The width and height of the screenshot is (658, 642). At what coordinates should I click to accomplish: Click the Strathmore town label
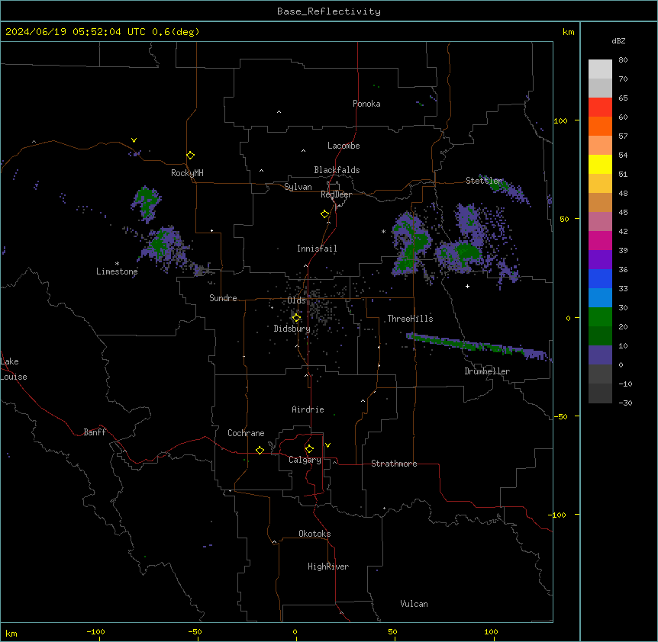[394, 464]
